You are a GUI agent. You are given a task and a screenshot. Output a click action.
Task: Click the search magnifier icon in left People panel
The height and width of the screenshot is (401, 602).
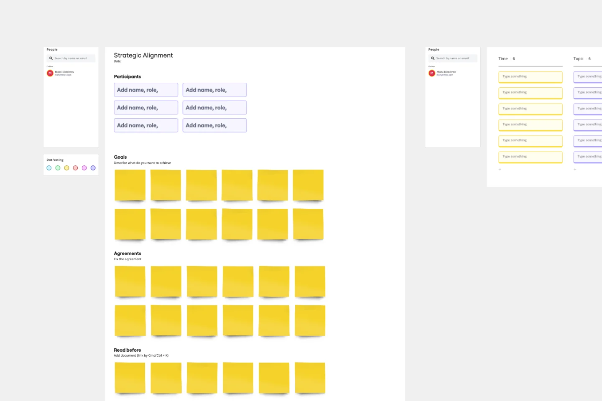click(51, 58)
